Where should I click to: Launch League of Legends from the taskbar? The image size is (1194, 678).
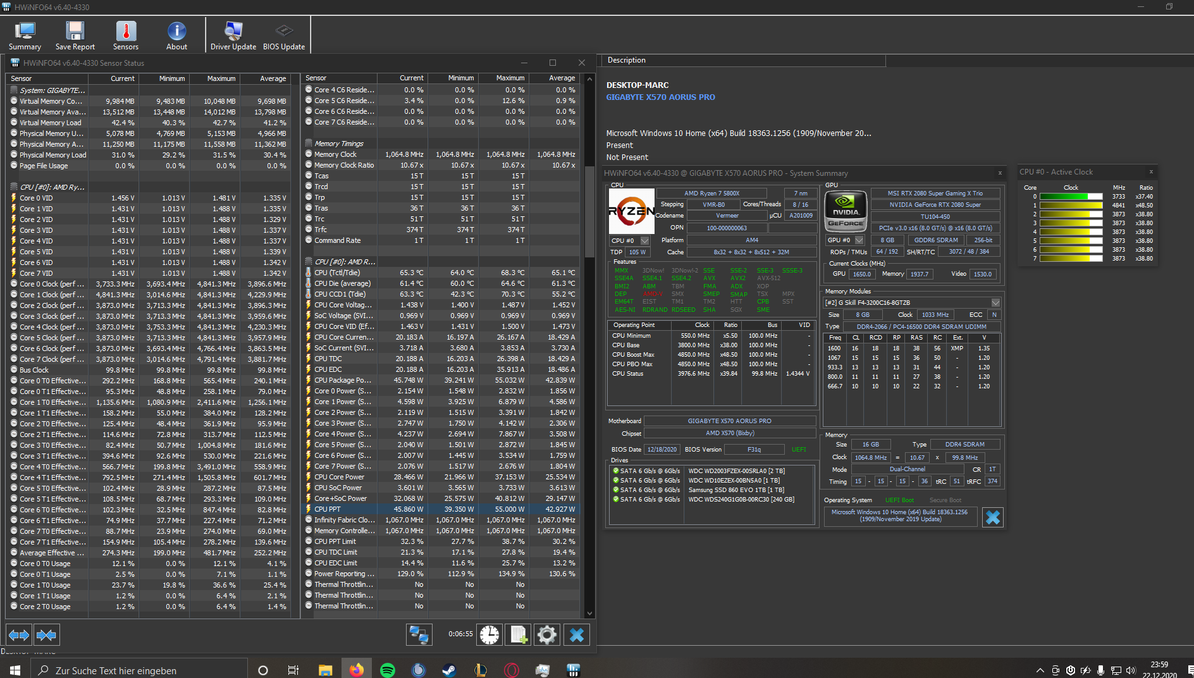click(x=481, y=670)
